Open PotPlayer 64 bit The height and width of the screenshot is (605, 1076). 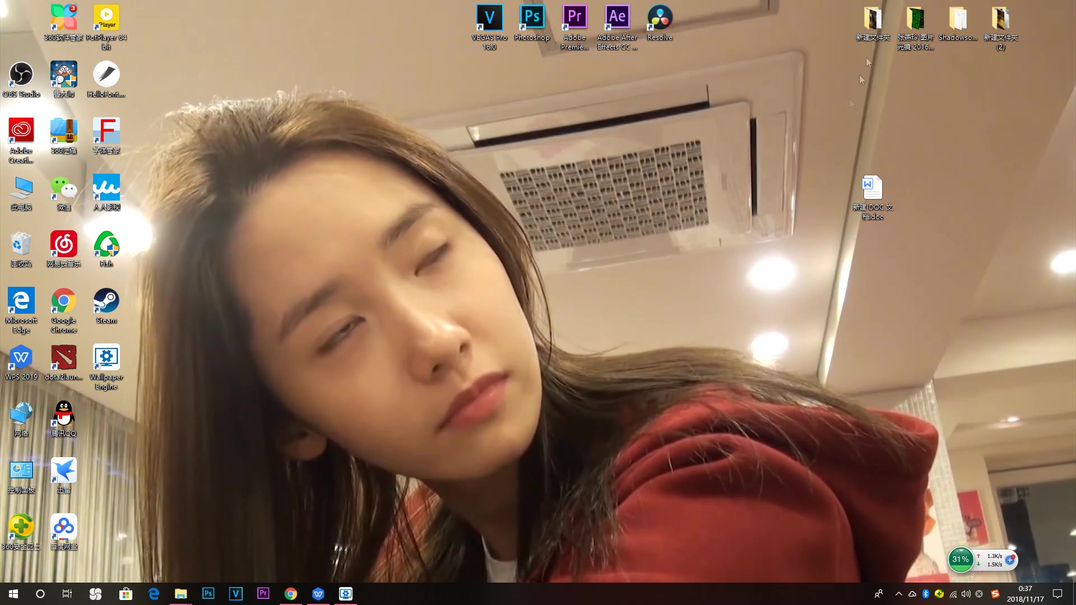tap(106, 17)
